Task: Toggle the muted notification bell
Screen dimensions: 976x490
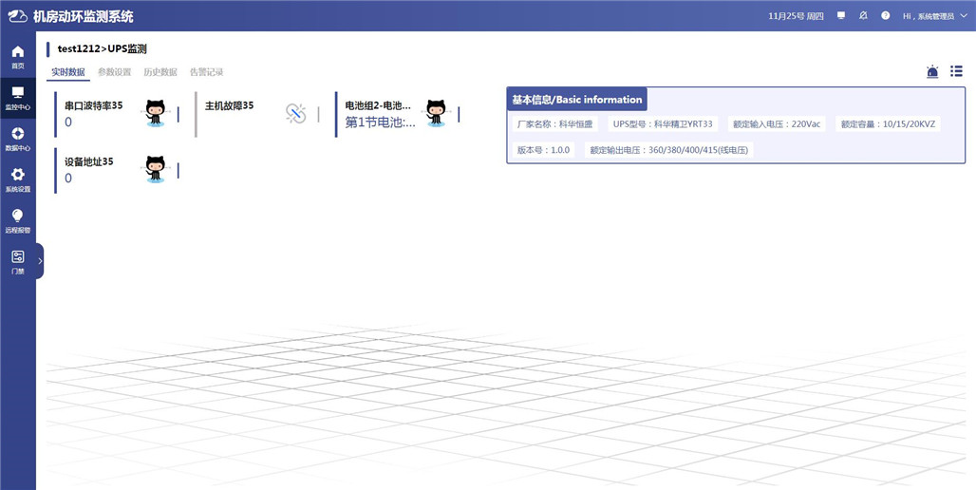Action: pyautogui.click(x=863, y=16)
